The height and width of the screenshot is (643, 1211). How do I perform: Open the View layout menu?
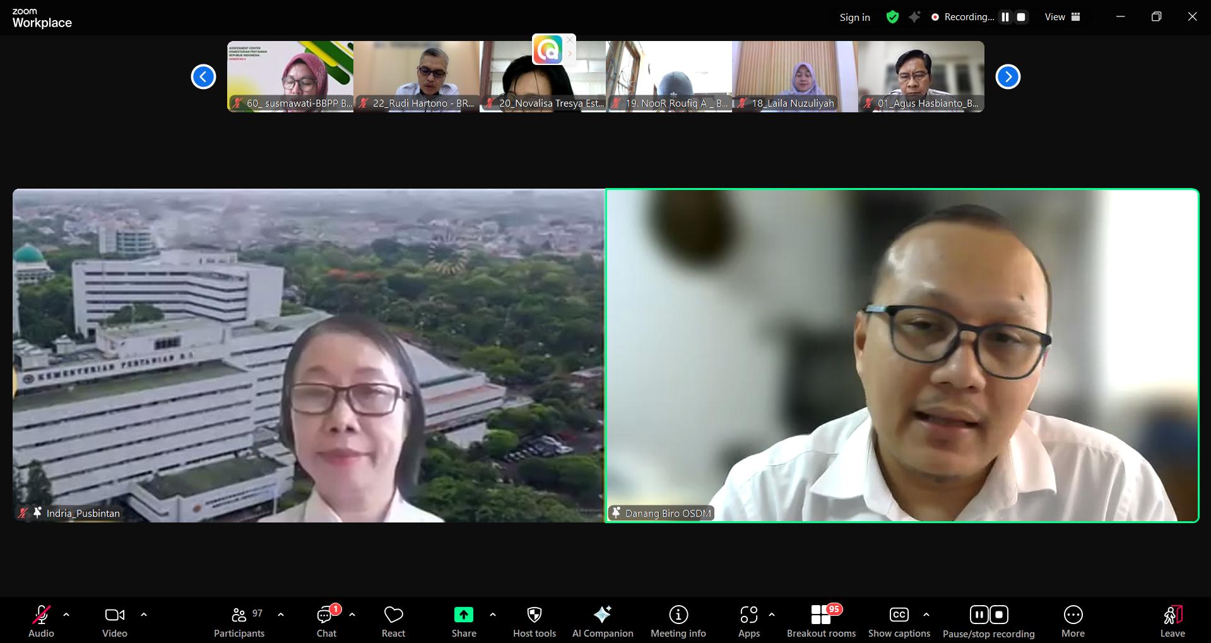[x=1062, y=17]
